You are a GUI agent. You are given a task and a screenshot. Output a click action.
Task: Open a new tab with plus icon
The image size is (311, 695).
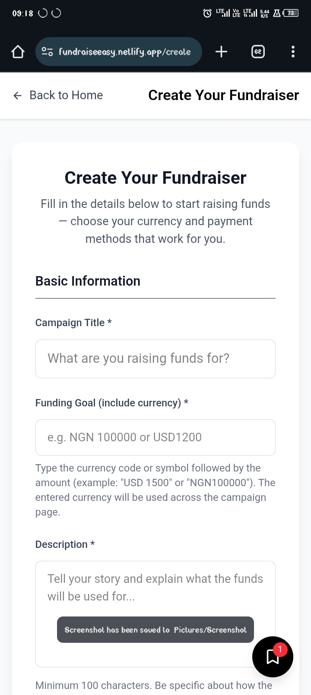pos(221,52)
